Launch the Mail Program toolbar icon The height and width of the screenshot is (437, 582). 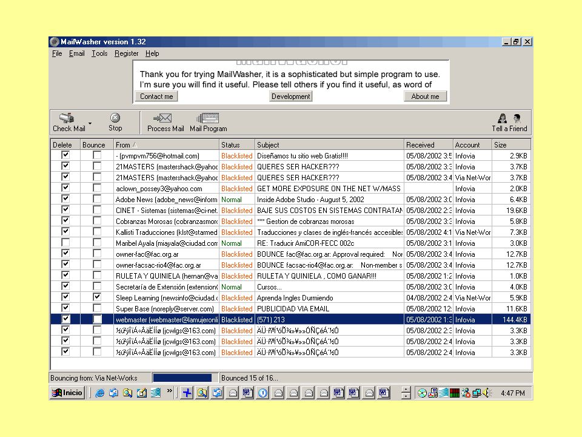click(208, 118)
